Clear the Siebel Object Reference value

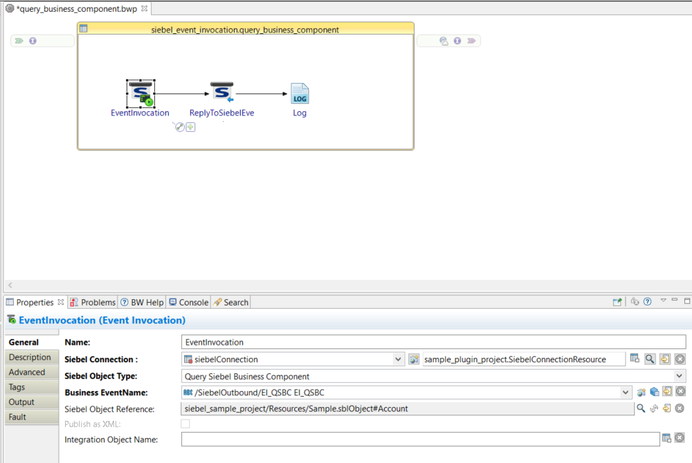tap(680, 408)
